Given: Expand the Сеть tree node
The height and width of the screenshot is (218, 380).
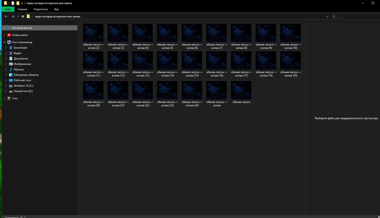Looking at the screenshot, I should pyautogui.click(x=4, y=98).
